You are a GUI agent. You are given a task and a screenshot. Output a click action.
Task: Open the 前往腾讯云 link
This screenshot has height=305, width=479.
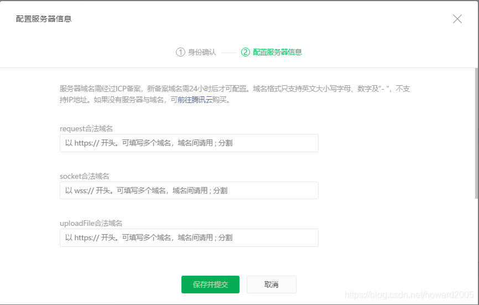coord(195,100)
